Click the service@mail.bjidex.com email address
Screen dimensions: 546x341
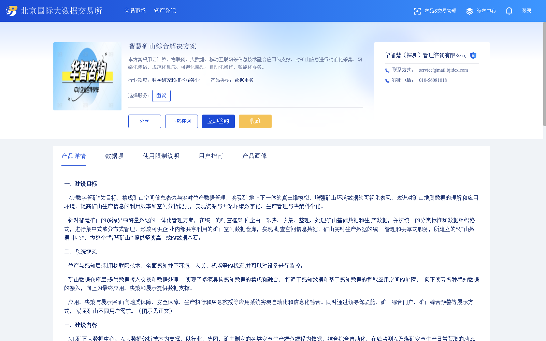tap(443, 70)
